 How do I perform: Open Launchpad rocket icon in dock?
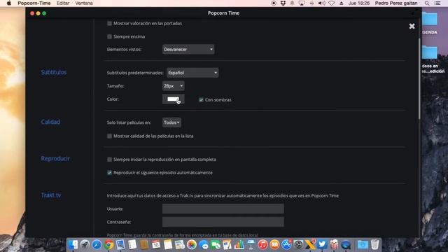coord(85,245)
